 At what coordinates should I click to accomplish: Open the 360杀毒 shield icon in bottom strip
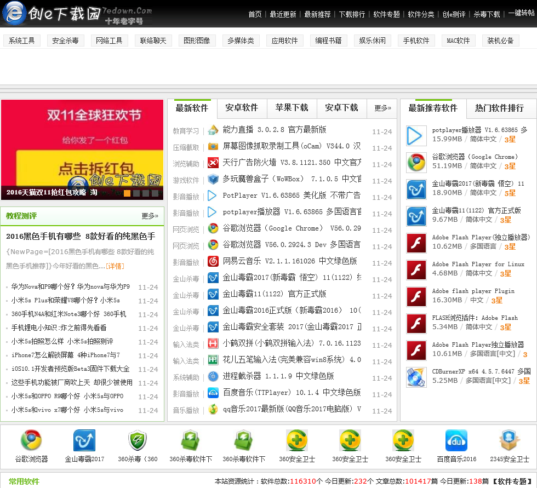138,440
